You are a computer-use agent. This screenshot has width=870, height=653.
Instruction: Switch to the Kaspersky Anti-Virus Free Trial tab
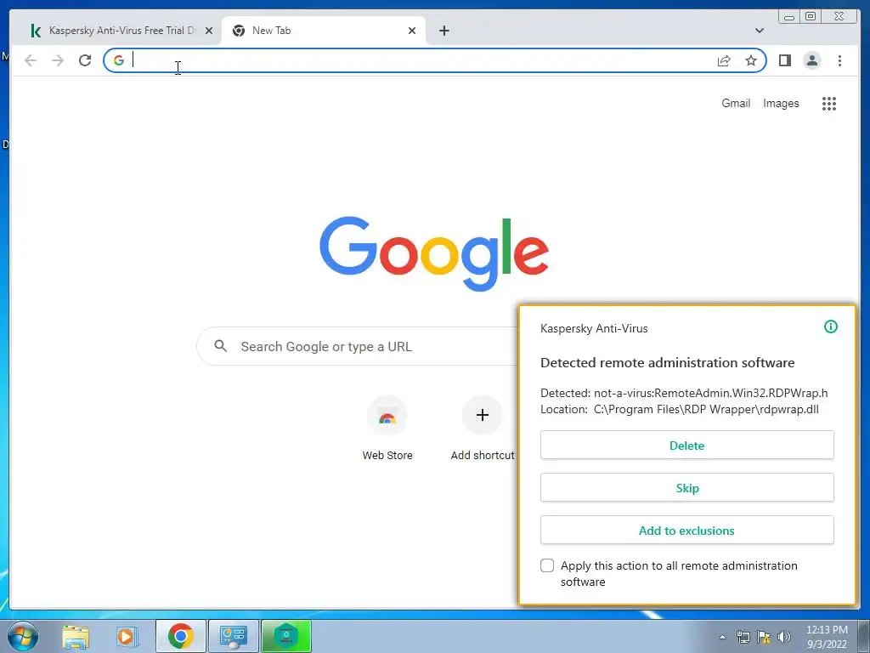pyautogui.click(x=122, y=31)
